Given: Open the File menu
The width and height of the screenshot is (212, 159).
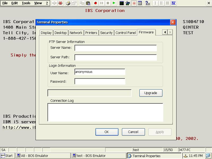Looking at the screenshot, I should [x=5, y=3].
